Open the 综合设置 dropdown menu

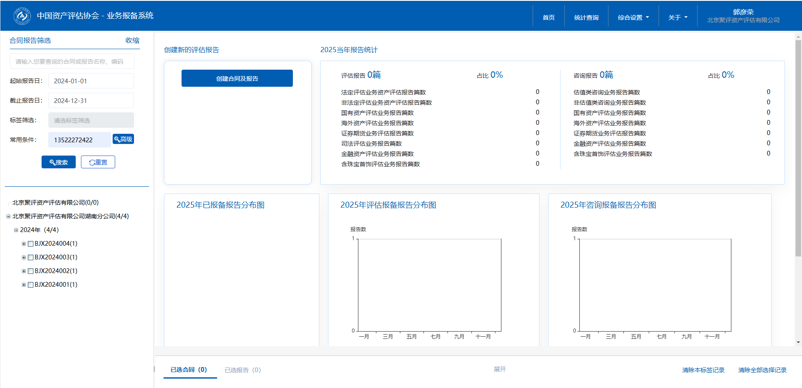pyautogui.click(x=633, y=18)
